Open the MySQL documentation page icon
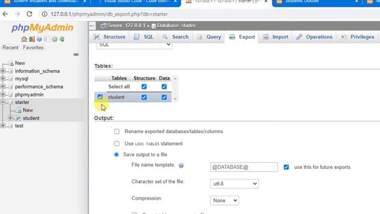The width and height of the screenshot is (380, 214). 47,39
